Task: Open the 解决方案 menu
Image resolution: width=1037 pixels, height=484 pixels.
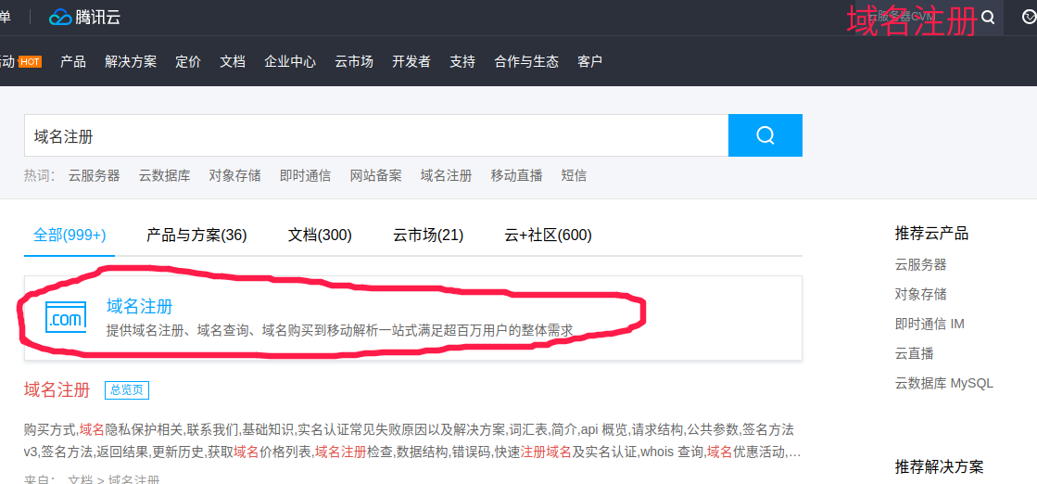Action: 131,61
